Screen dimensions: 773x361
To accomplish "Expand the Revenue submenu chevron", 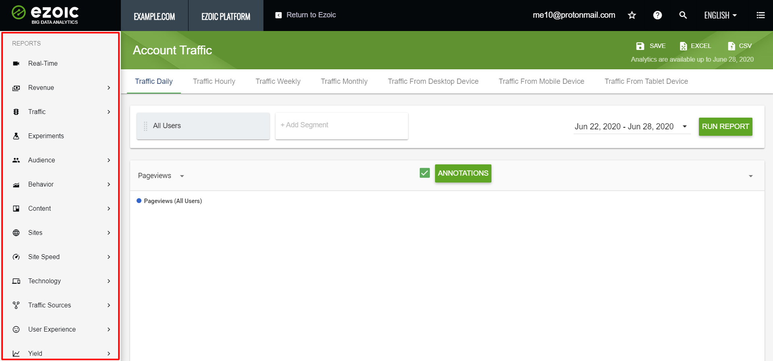I will 109,88.
